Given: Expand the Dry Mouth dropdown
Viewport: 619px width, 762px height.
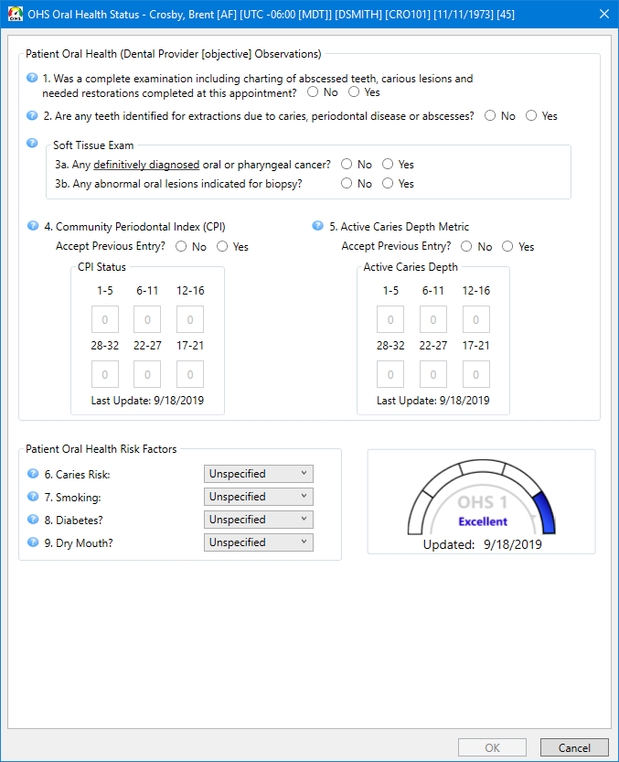Looking at the screenshot, I should pos(259,542).
